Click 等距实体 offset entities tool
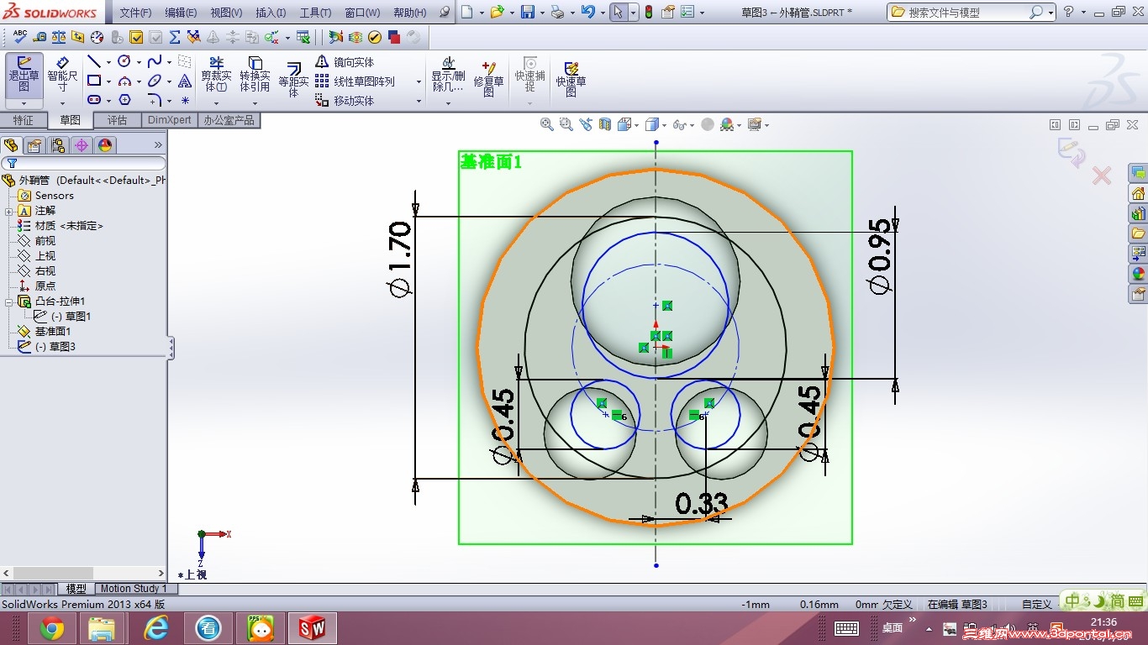This screenshot has height=645, width=1148. tap(293, 80)
